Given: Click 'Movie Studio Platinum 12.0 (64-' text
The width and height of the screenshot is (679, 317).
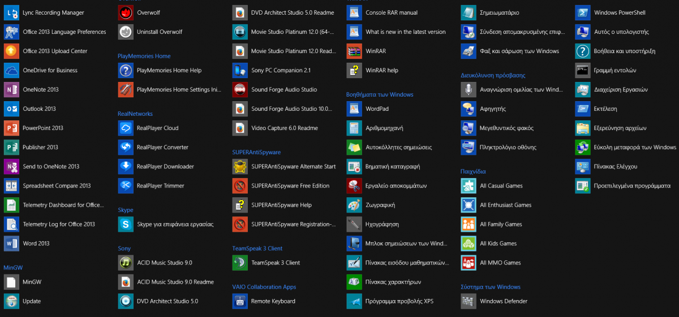Looking at the screenshot, I should pyautogui.click(x=293, y=32).
